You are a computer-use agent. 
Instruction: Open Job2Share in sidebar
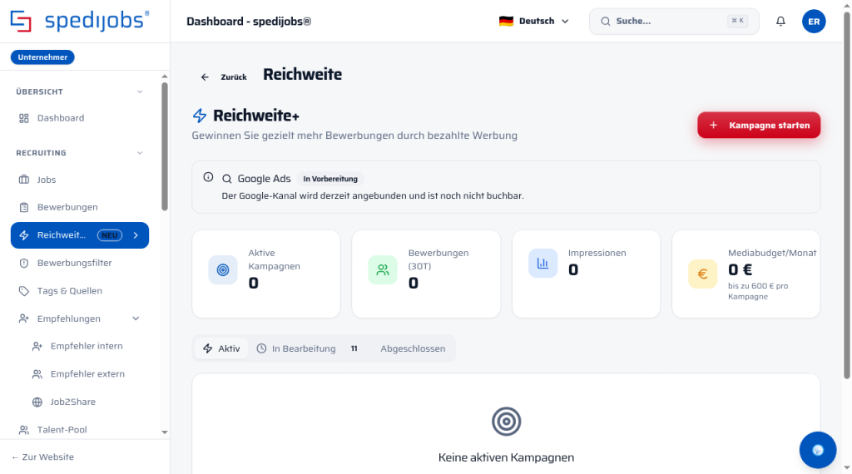click(87, 402)
